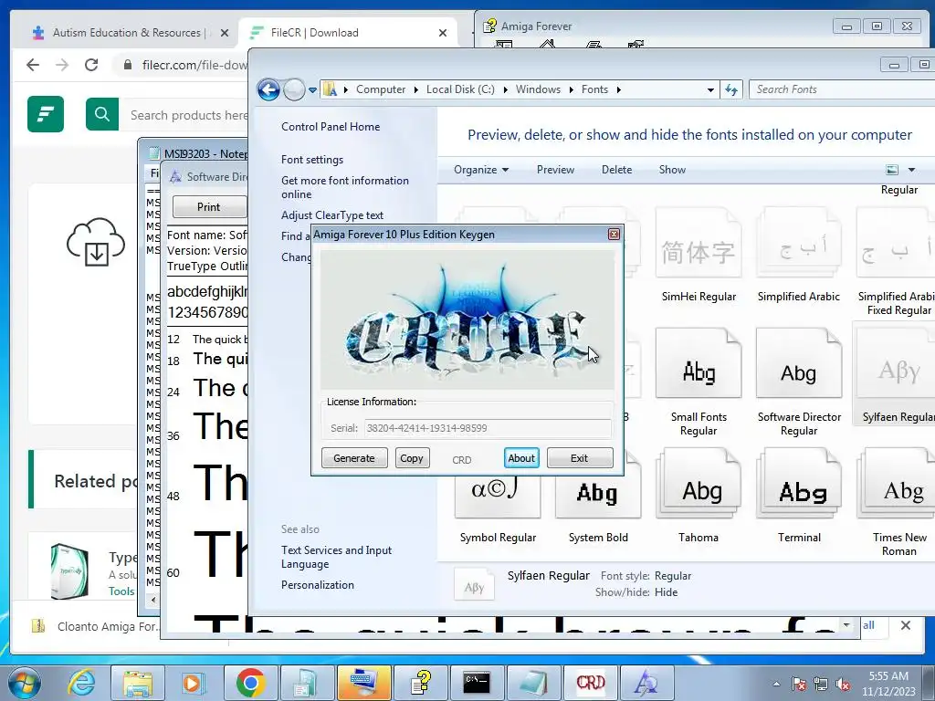
Task: Open Text Services and Input Language
Action: coord(336,557)
